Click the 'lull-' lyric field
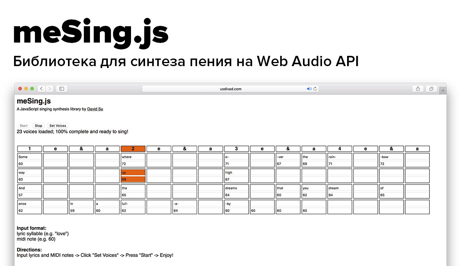 133,203
